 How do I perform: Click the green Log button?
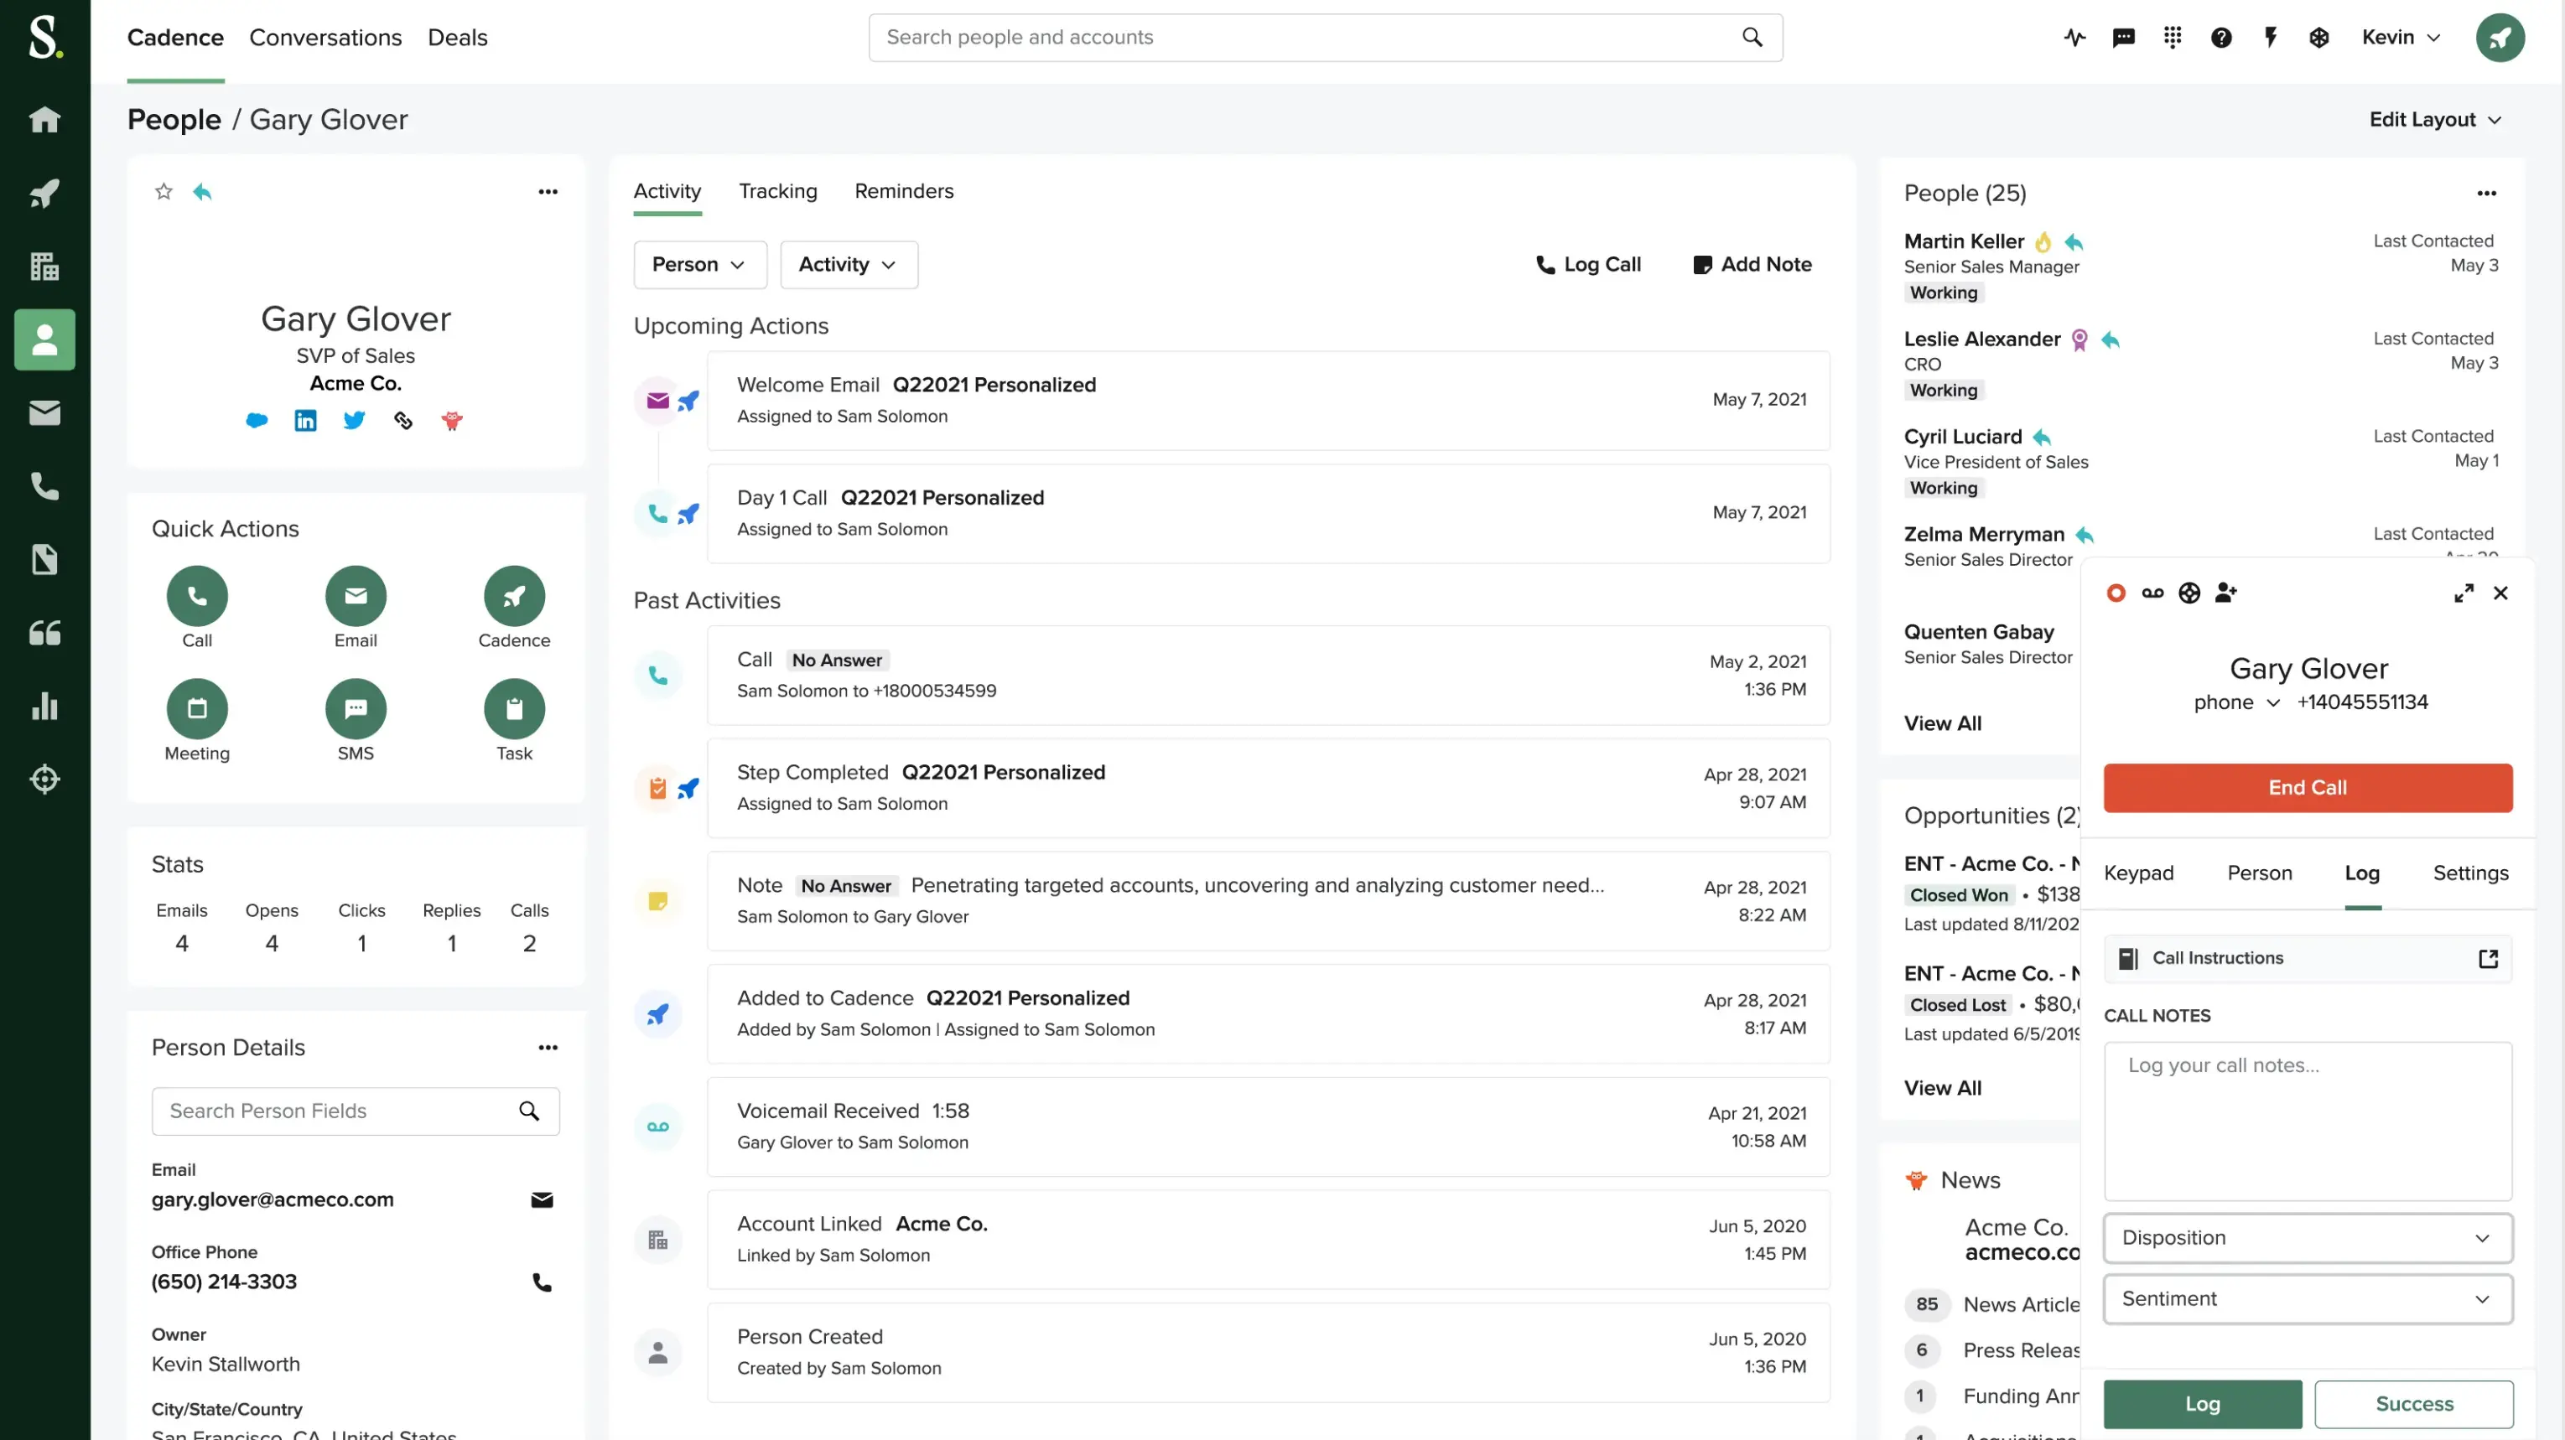[2203, 1404]
